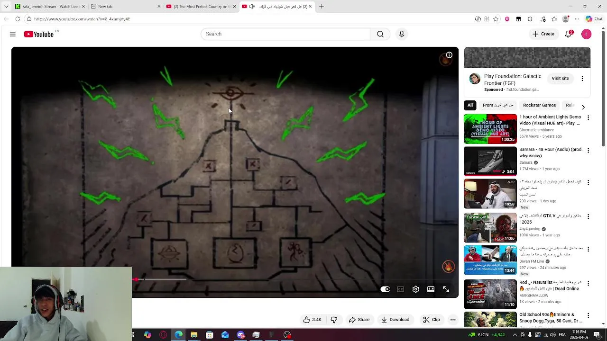Open browser Settings and more menu

(577, 19)
